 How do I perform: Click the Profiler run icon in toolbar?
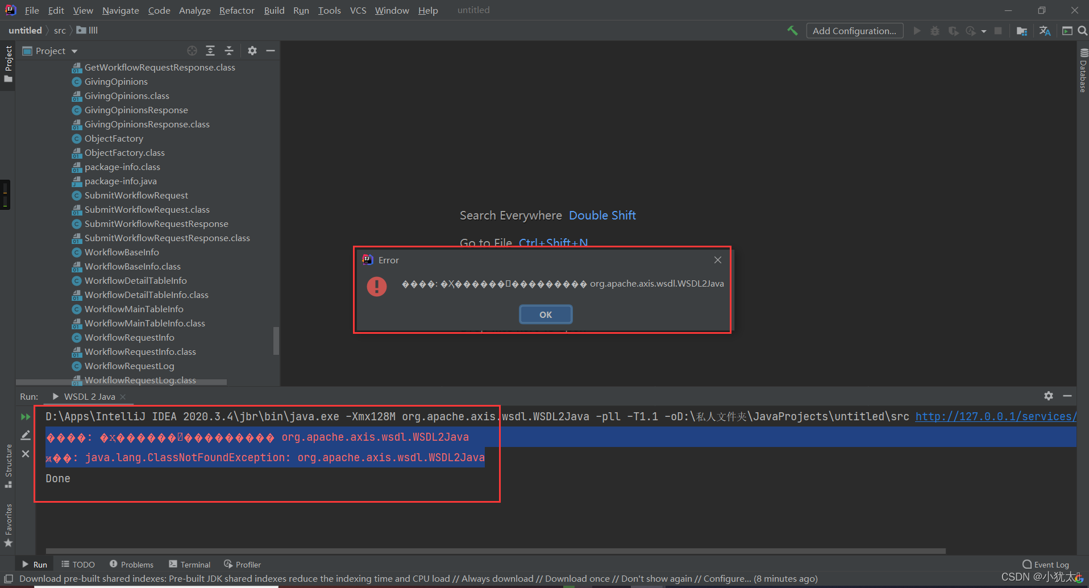[971, 31]
